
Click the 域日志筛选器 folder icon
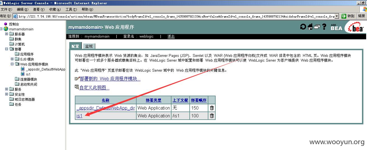pos(11,99)
